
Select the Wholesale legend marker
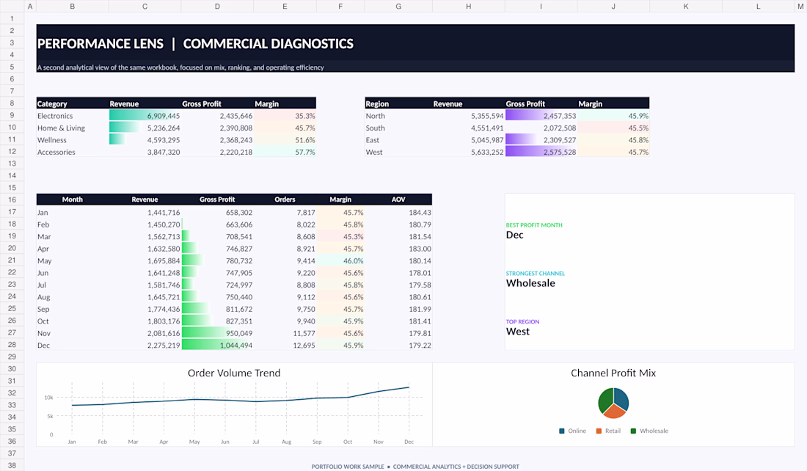(633, 431)
